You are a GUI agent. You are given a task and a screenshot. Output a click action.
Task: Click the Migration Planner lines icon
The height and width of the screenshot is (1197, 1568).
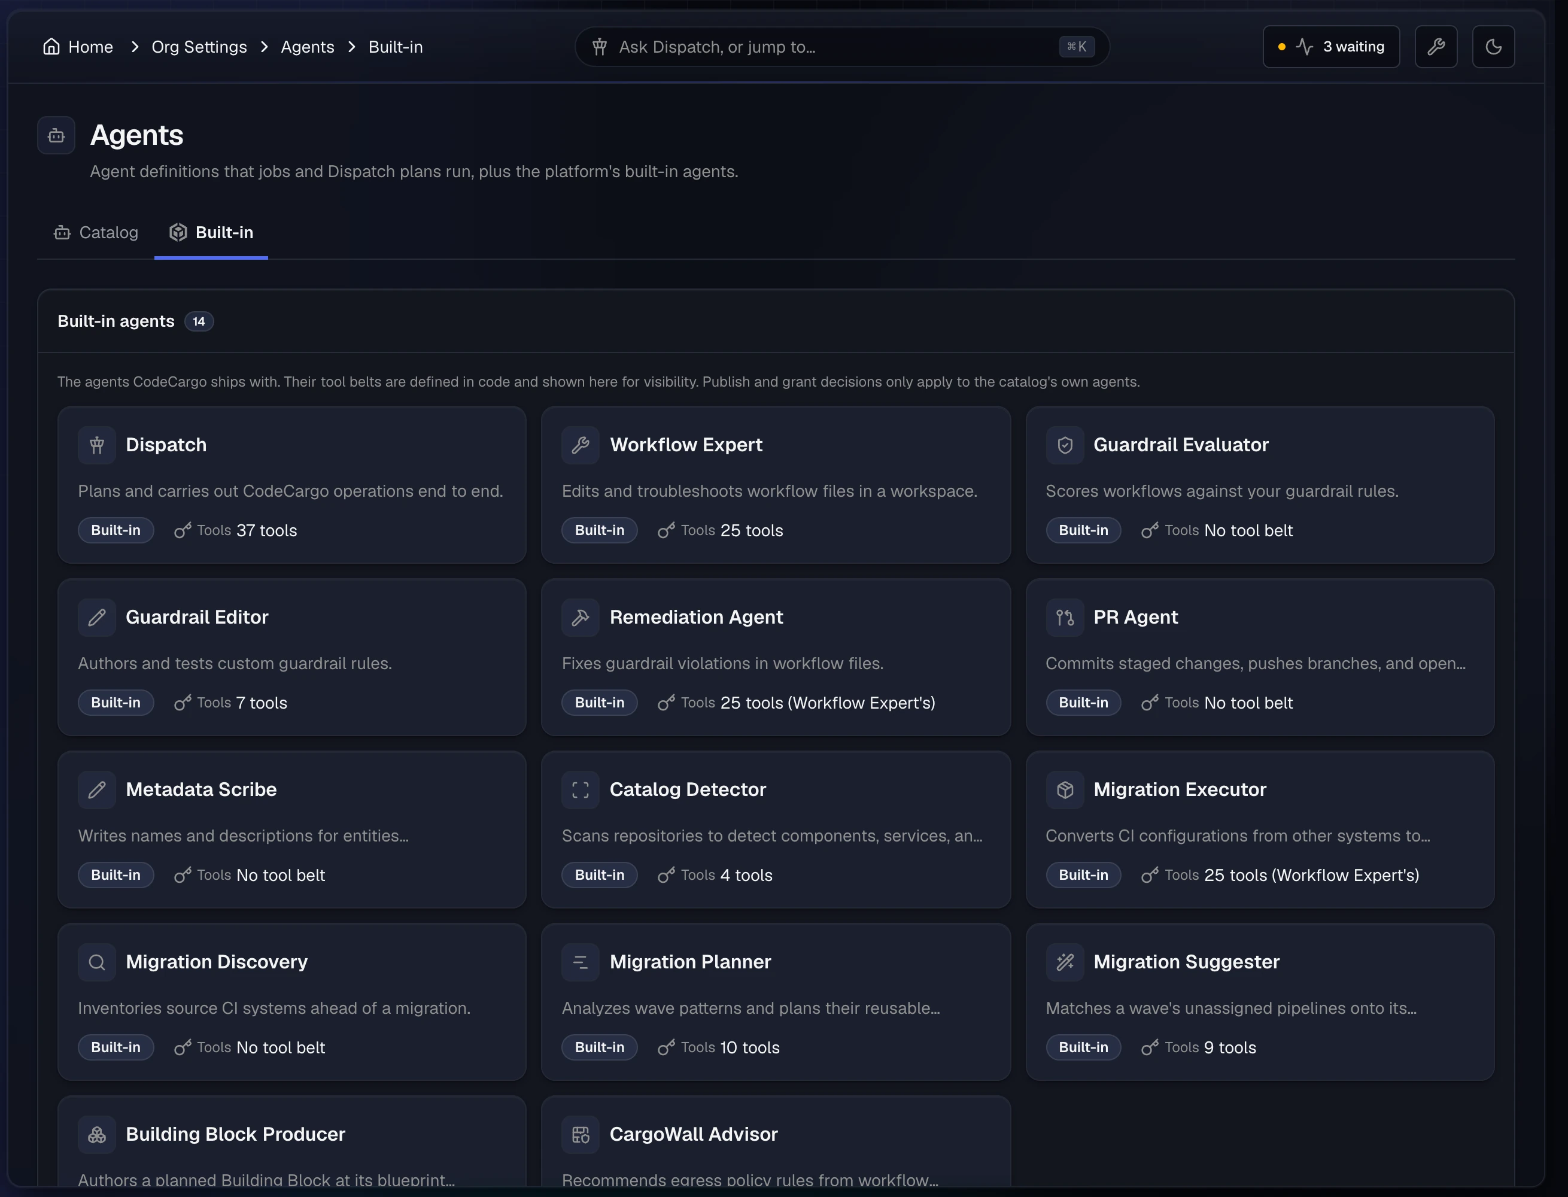point(581,962)
